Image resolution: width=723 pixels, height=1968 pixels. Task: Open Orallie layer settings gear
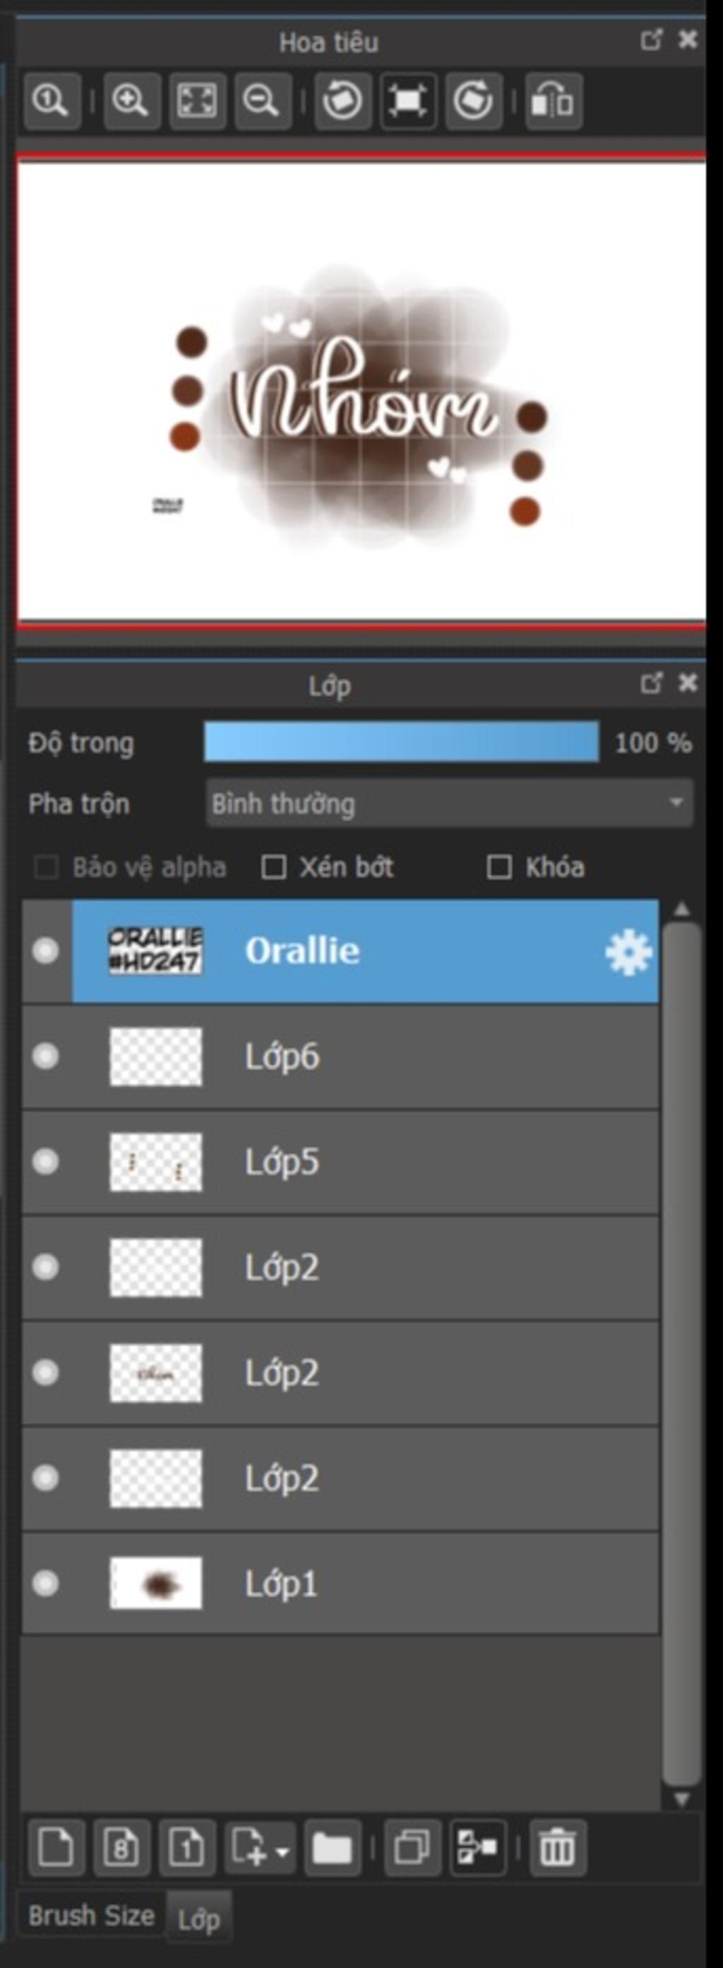click(x=628, y=952)
